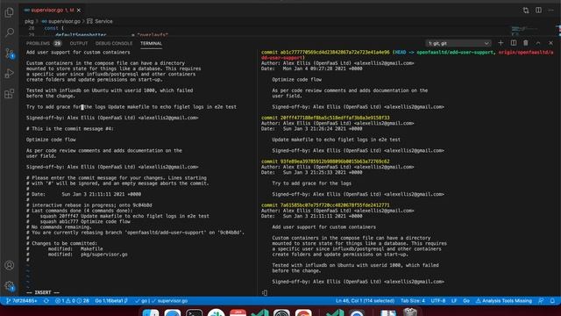Maximize the panel with chevron up
The width and height of the screenshot is (561, 316).
(538, 43)
